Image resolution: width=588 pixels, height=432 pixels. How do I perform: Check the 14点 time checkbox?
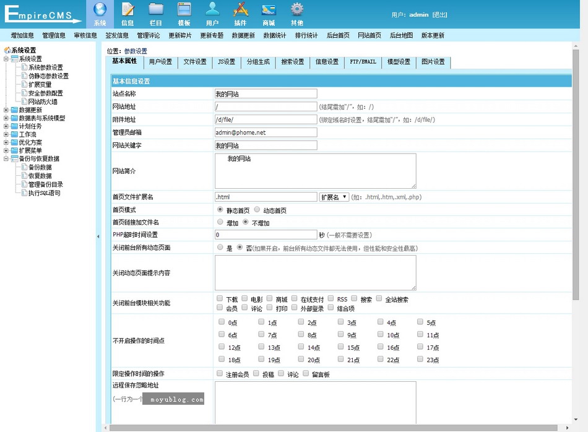pyautogui.click(x=301, y=347)
